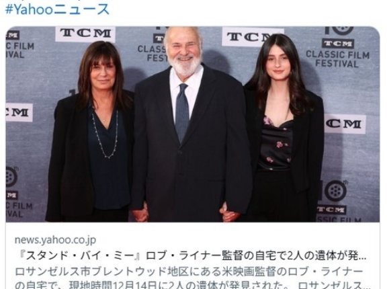Viewport: 387px width, 289px height.
Task: Open the news card photo thumbnail
Action: click(x=193, y=124)
